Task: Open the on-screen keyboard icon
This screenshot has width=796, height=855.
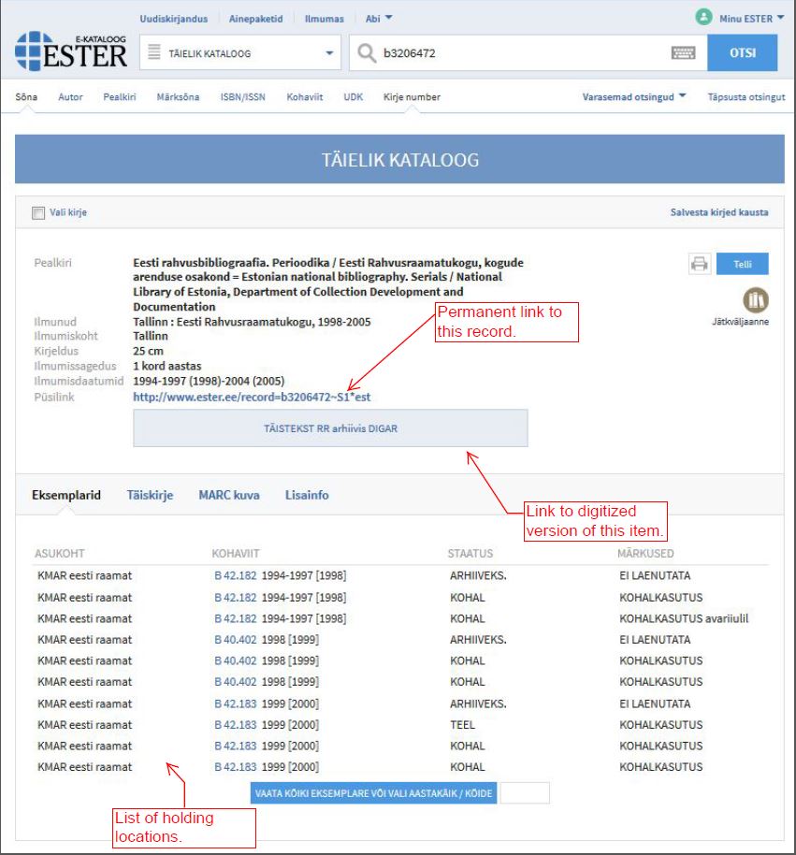Action: 684,53
